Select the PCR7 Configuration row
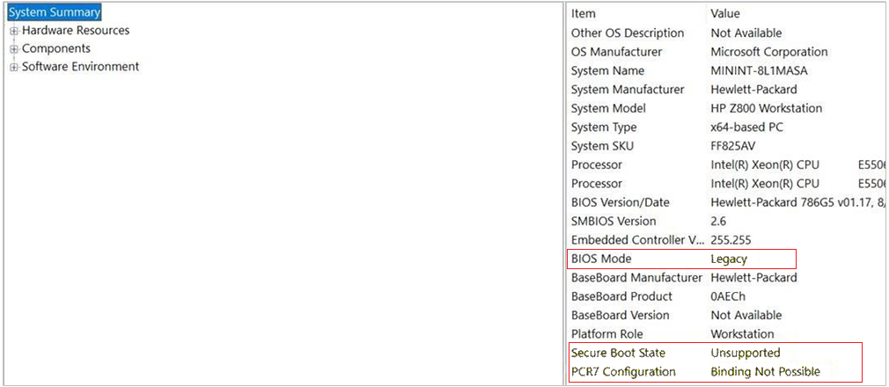The height and width of the screenshot is (387, 889). [x=623, y=372]
